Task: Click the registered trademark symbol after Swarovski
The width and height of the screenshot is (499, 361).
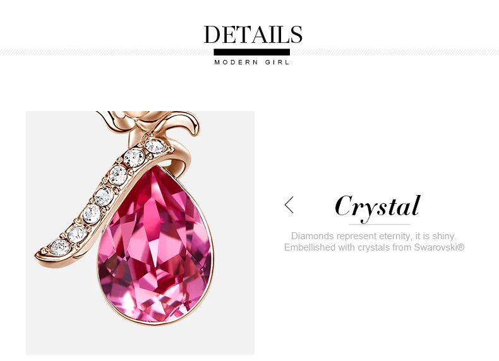Action: coord(460,247)
